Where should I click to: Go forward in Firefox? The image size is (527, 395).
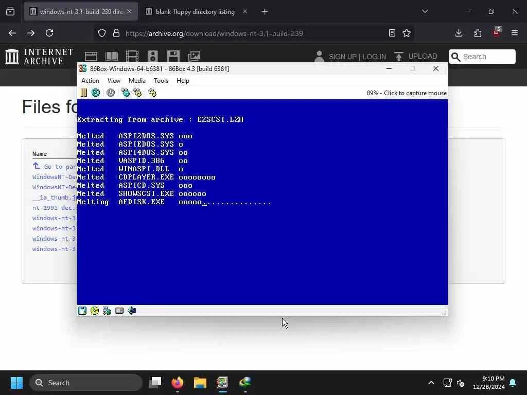click(31, 33)
